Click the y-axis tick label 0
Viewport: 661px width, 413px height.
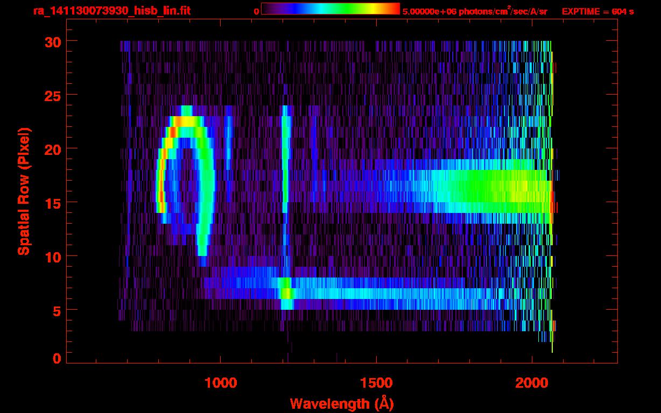[57, 359]
